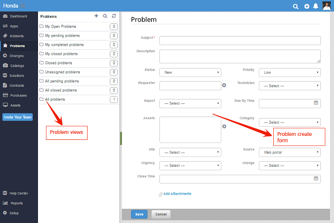Viewport: 334px width, 223px height.
Task: Go to Reports in the sidebar
Action: coord(19,203)
